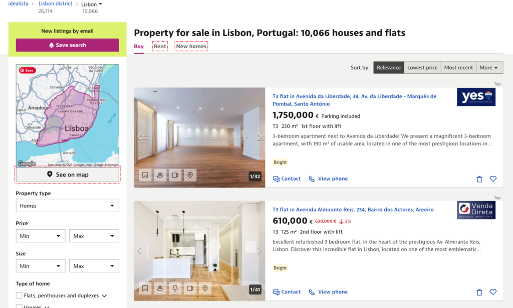The image size is (513, 308).
Task: Click the Save search button
Action: (x=67, y=45)
